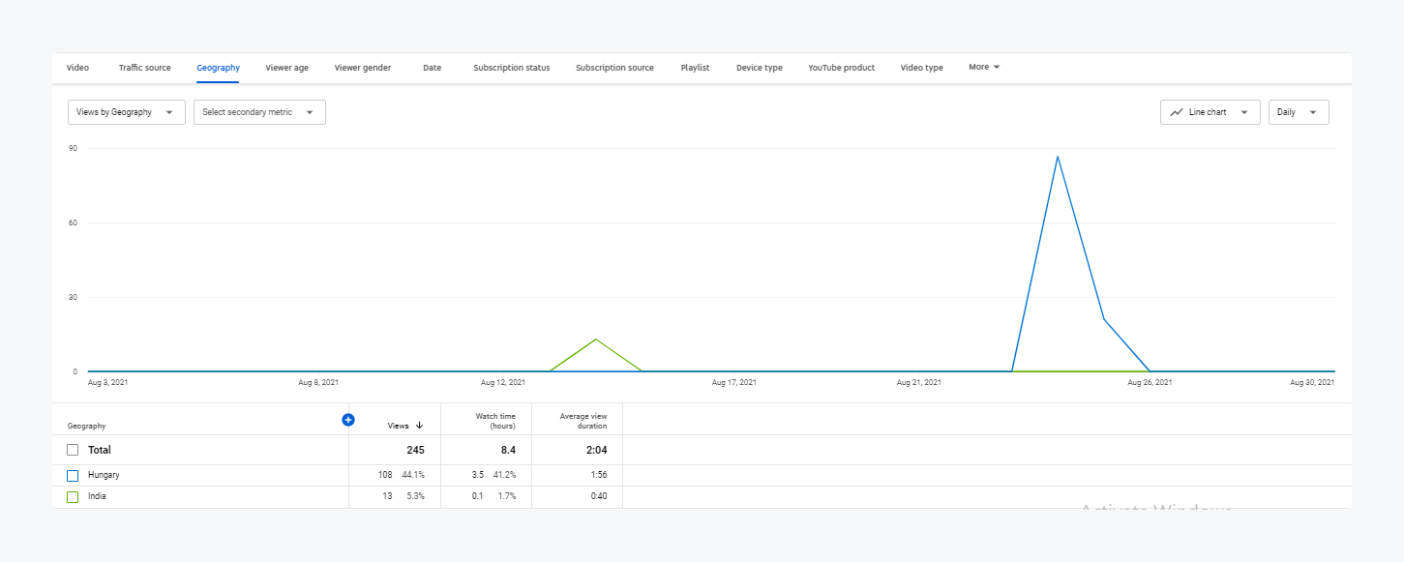The image size is (1404, 562).
Task: Click the Average view duration column header
Action: pyautogui.click(x=583, y=421)
